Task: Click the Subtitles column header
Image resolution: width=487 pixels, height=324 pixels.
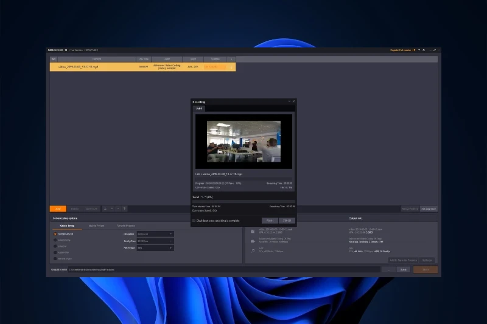Action: [215, 59]
